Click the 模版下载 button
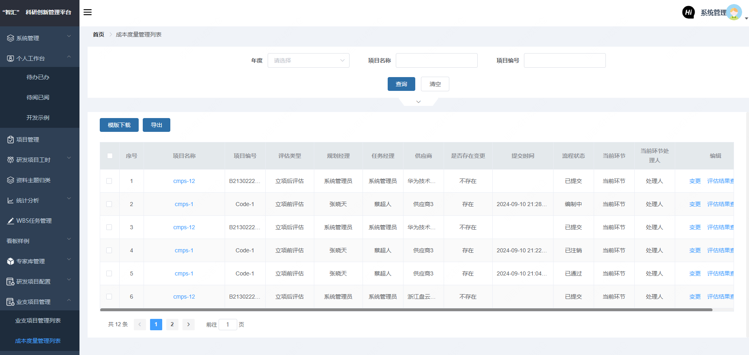749x355 pixels. (119, 125)
